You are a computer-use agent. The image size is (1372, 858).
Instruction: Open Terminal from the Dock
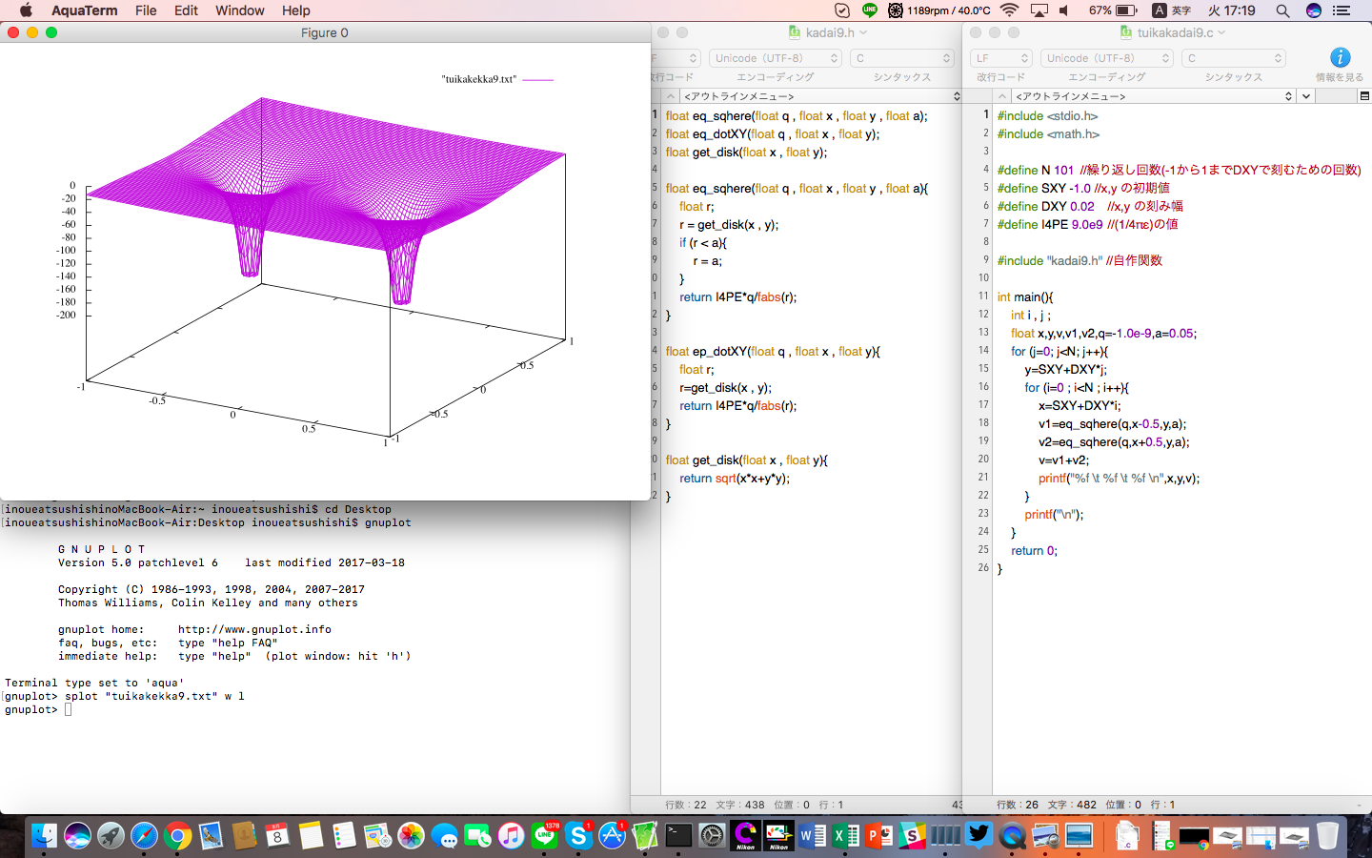click(678, 836)
